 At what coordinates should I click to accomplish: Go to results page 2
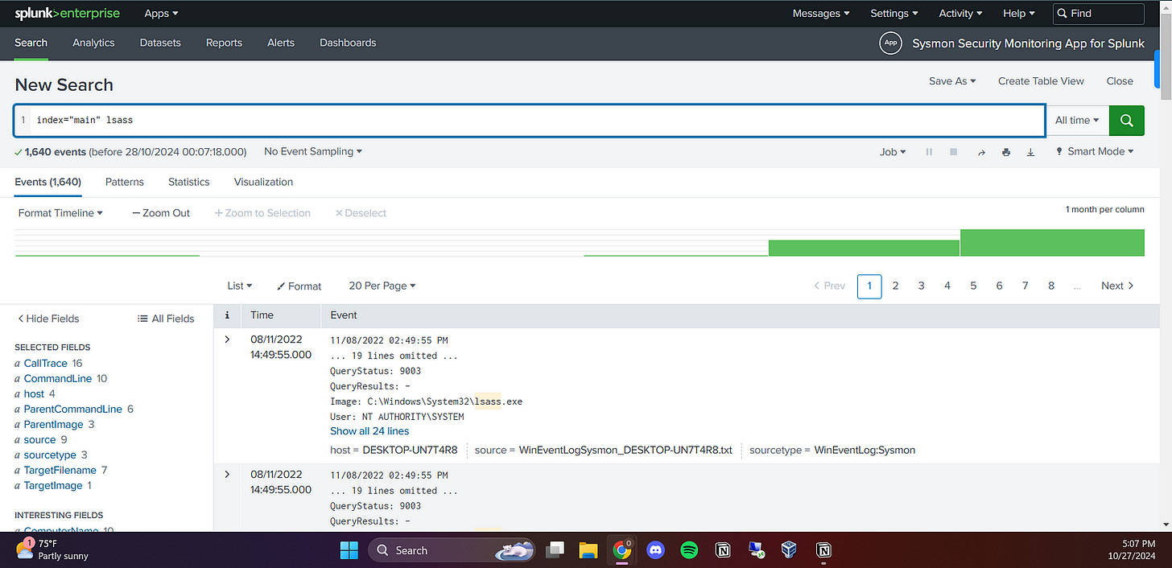pyautogui.click(x=895, y=286)
